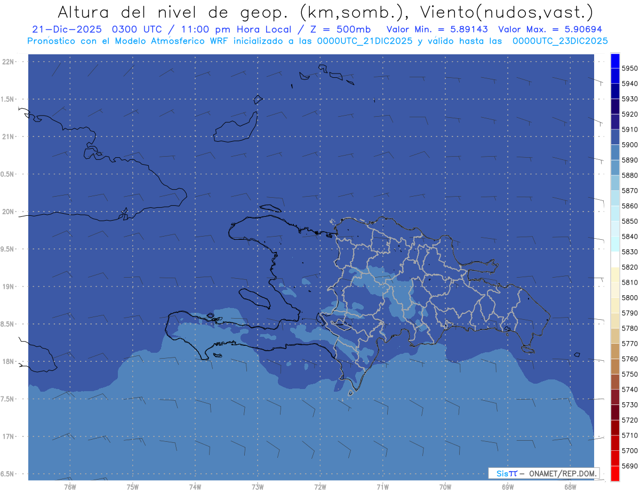Click the legend value '5870'
The height and width of the screenshot is (494, 640).
[x=630, y=191]
